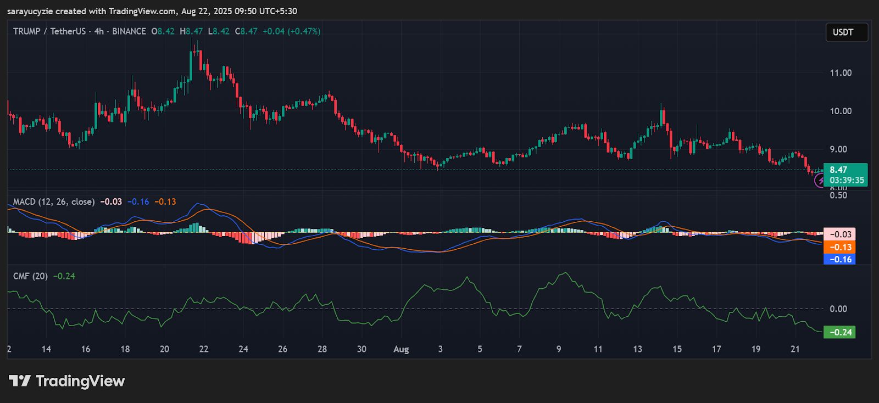Viewport: 879px width, 403px height.
Task: Click date label 14 on the time axis
Action: pyautogui.click(x=46, y=349)
